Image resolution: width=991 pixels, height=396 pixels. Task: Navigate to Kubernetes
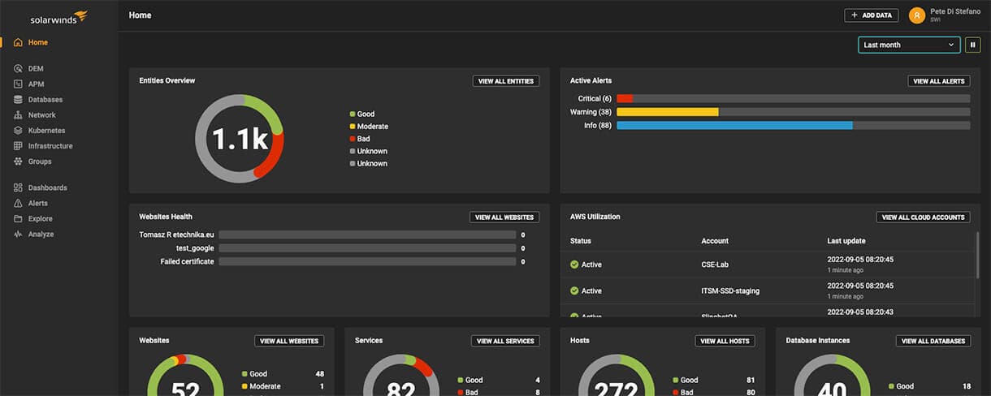point(46,131)
